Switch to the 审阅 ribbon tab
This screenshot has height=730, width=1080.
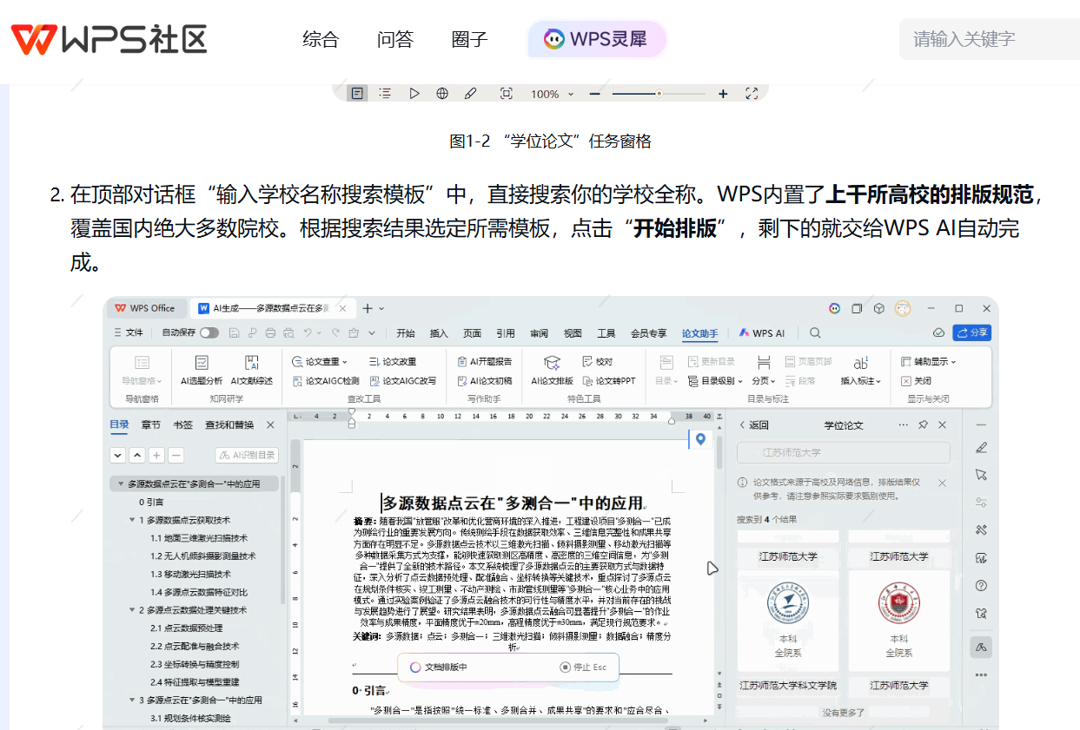[539, 333]
